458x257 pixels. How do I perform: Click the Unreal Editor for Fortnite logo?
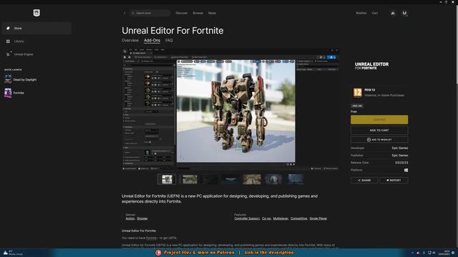(x=371, y=66)
